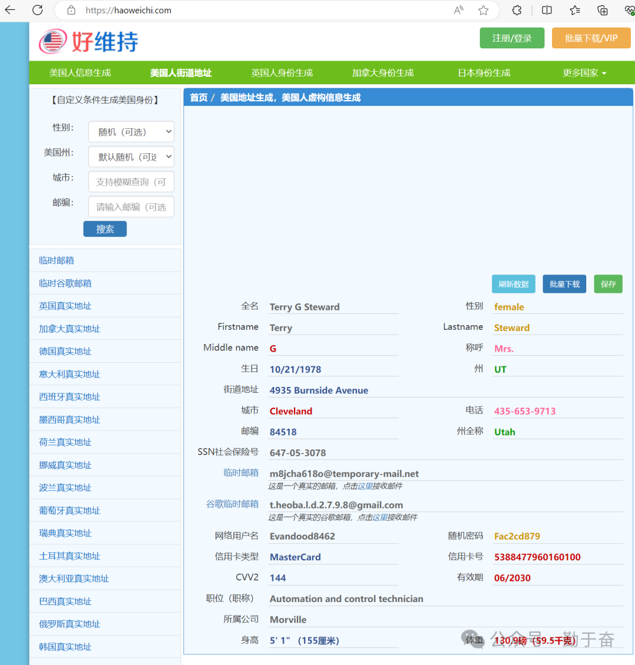Screen dimensions: 635x665
Task: Open the 性别 gender dropdown
Action: (131, 132)
